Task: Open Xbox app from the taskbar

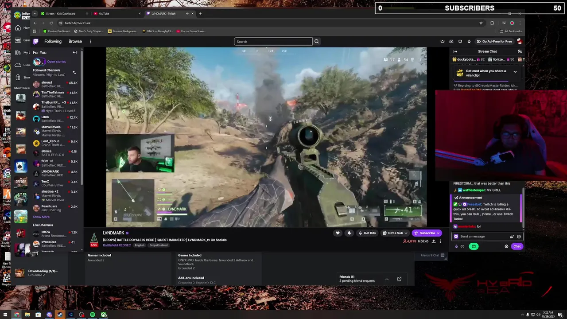Action: [103, 315]
